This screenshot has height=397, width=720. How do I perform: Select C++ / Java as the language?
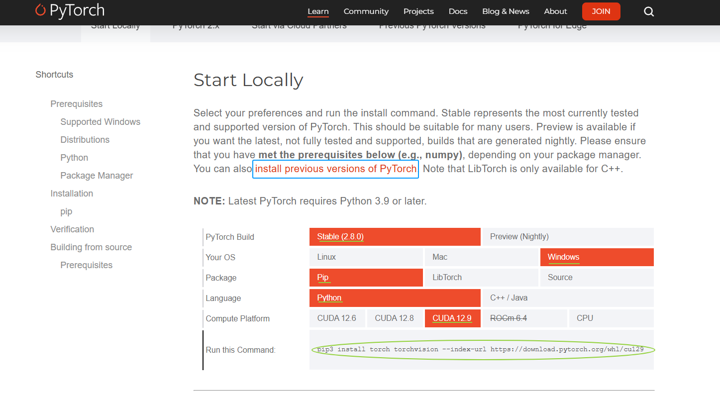coord(568,298)
